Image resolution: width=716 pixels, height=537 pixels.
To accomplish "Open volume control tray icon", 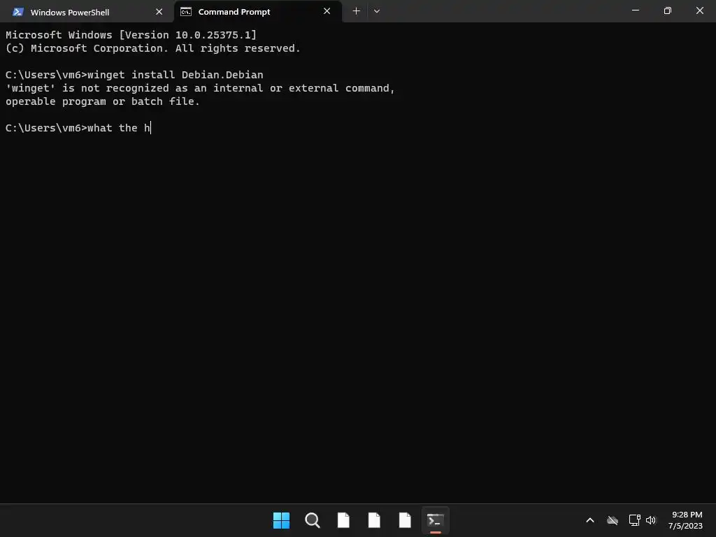I will click(651, 520).
